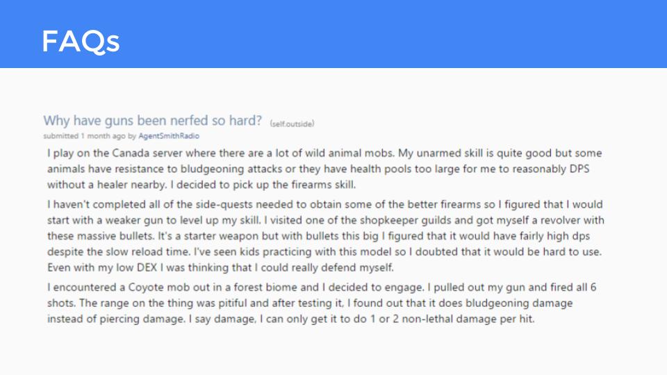The width and height of the screenshot is (667, 375).
Task: Click the paragraph beginning "I play on the Canada"
Action: pos(324,169)
